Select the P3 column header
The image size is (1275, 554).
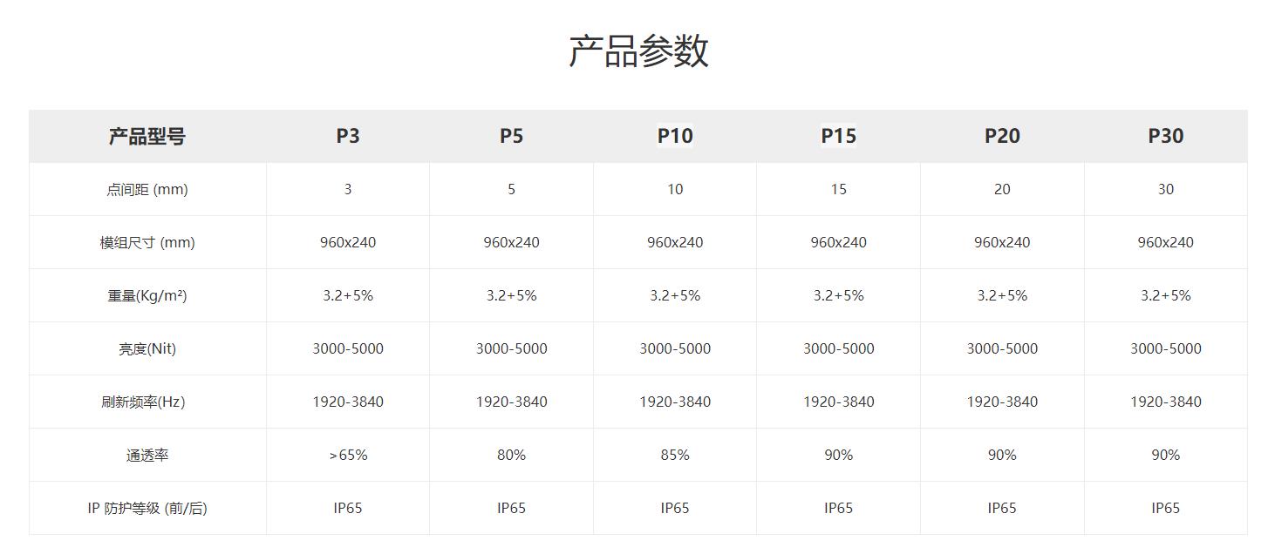[348, 136]
